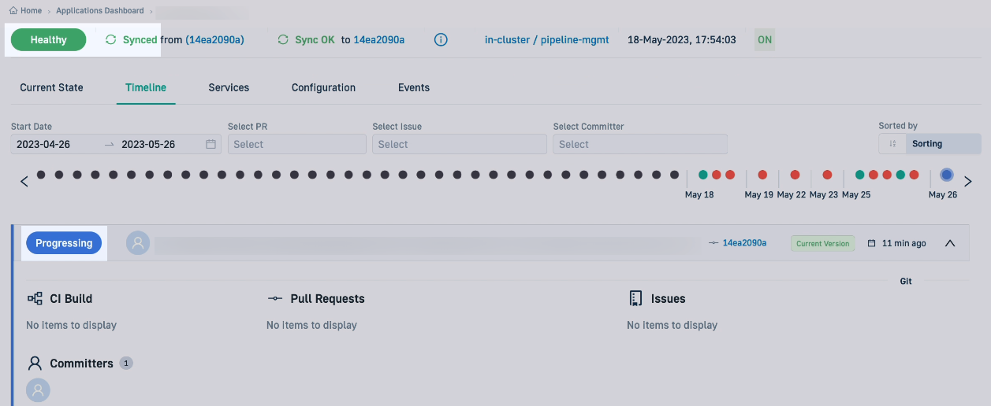
Task: Switch to the Current State tab
Action: [51, 87]
